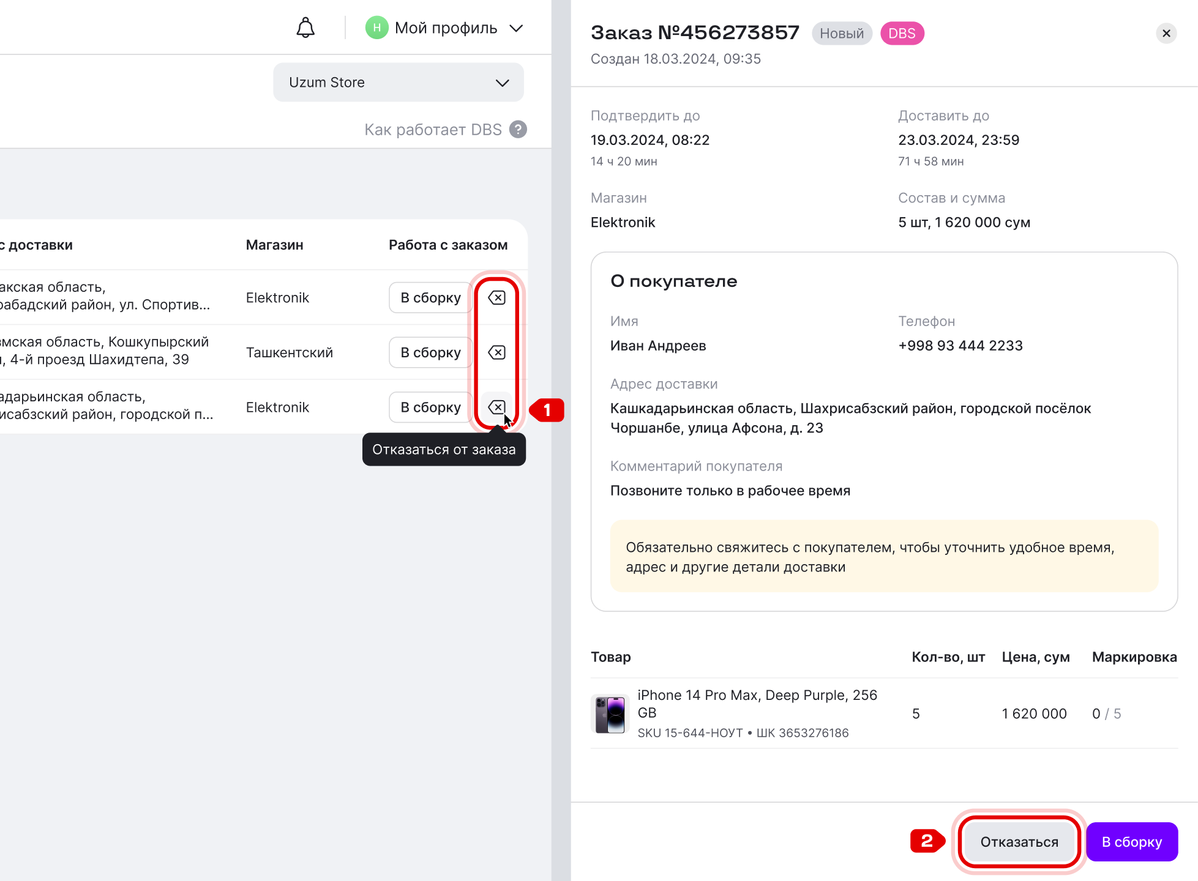Click the Новый status badge

pyautogui.click(x=842, y=34)
